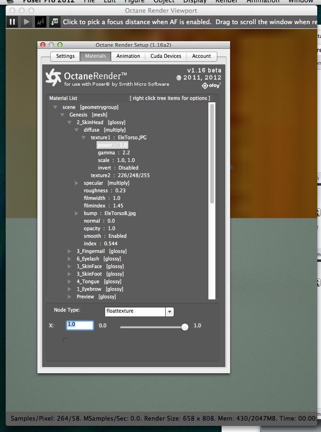Select the 1_SkinFace [glossy] label
321x432 pixels.
[x=100, y=266]
